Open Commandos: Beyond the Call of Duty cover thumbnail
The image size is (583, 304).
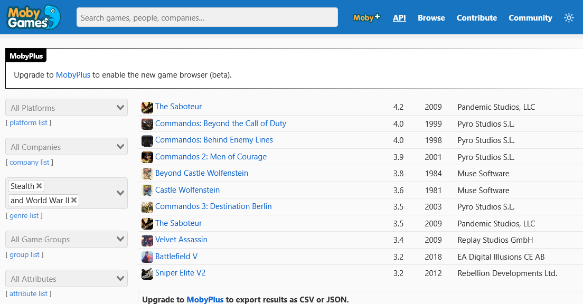coord(147,123)
